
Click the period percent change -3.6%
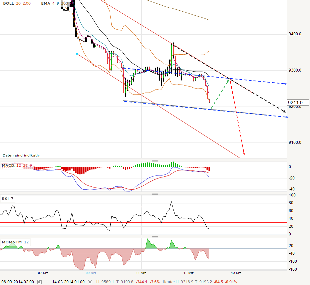coord(155,282)
